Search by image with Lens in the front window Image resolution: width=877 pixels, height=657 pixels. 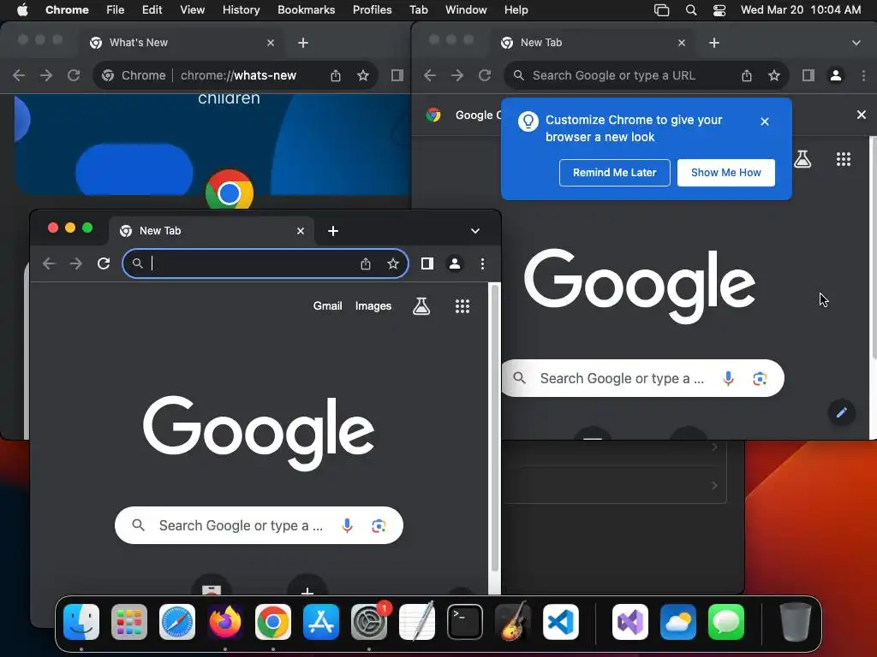tap(379, 526)
